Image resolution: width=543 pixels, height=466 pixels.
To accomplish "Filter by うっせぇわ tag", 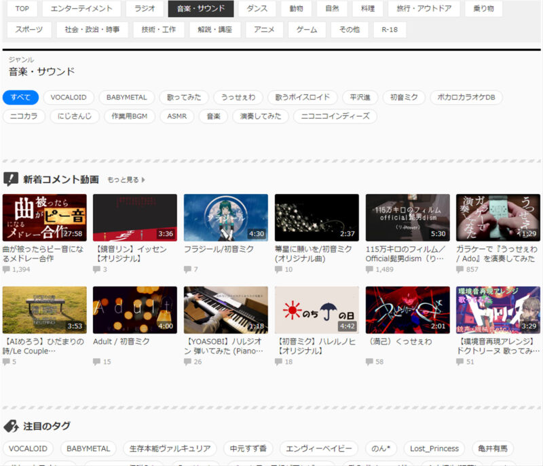I will 238,98.
